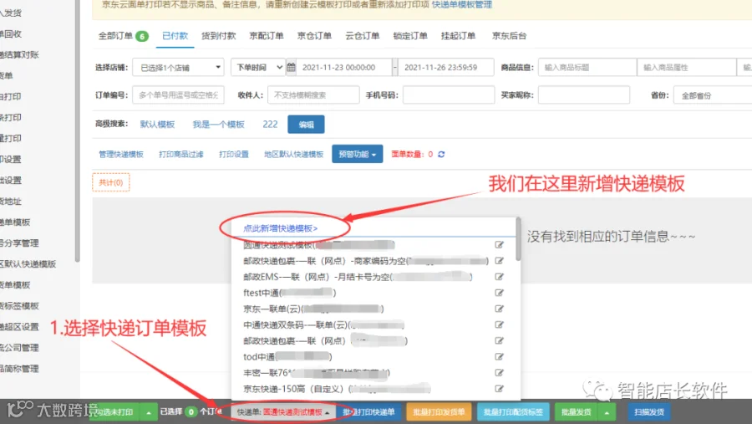Click the left sidebar scrollbar

click(x=77, y=130)
